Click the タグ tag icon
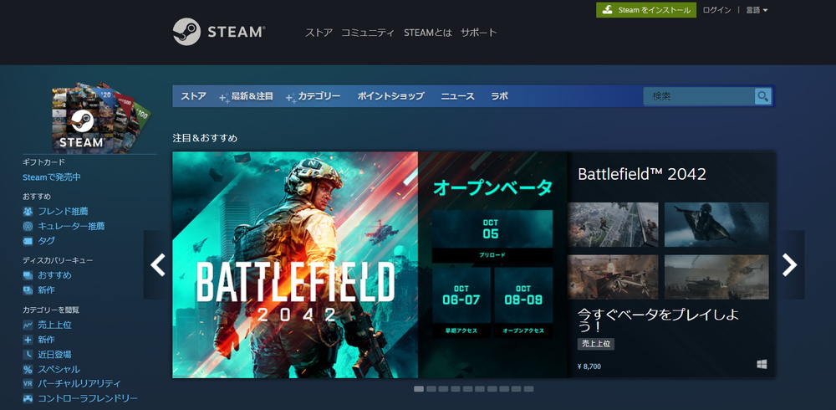 click(x=28, y=241)
